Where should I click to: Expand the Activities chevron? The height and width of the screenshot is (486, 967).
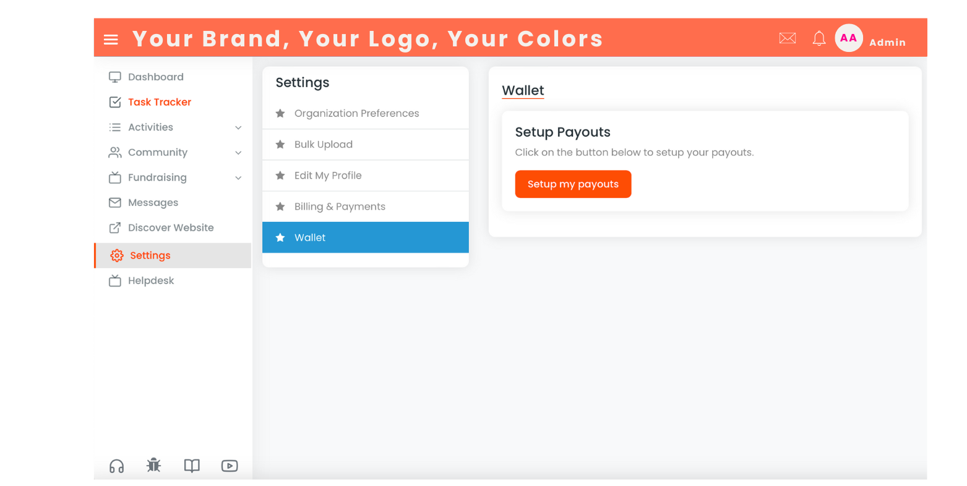(238, 127)
